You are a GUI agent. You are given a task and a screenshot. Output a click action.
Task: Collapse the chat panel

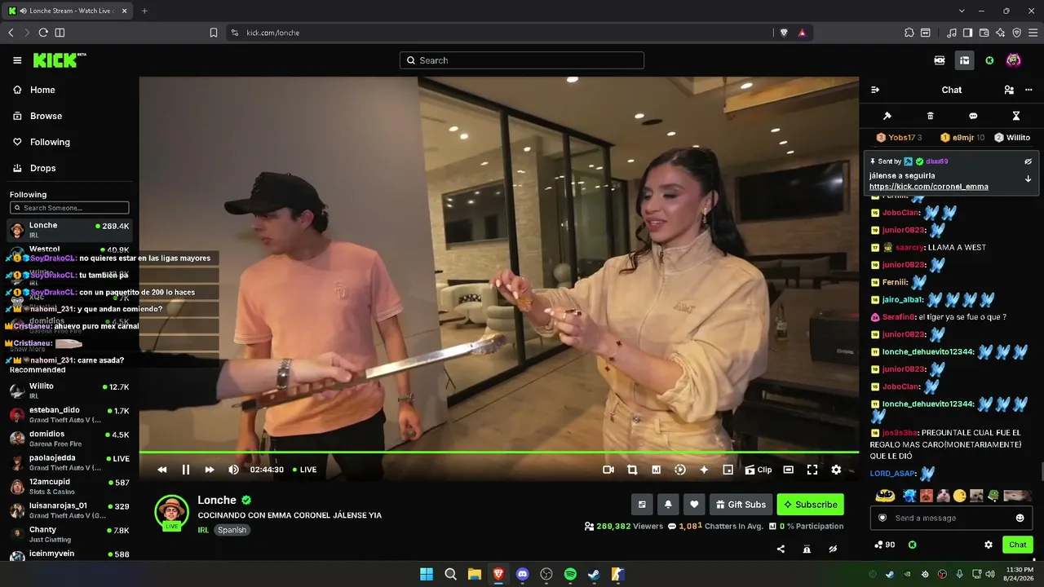click(x=875, y=90)
